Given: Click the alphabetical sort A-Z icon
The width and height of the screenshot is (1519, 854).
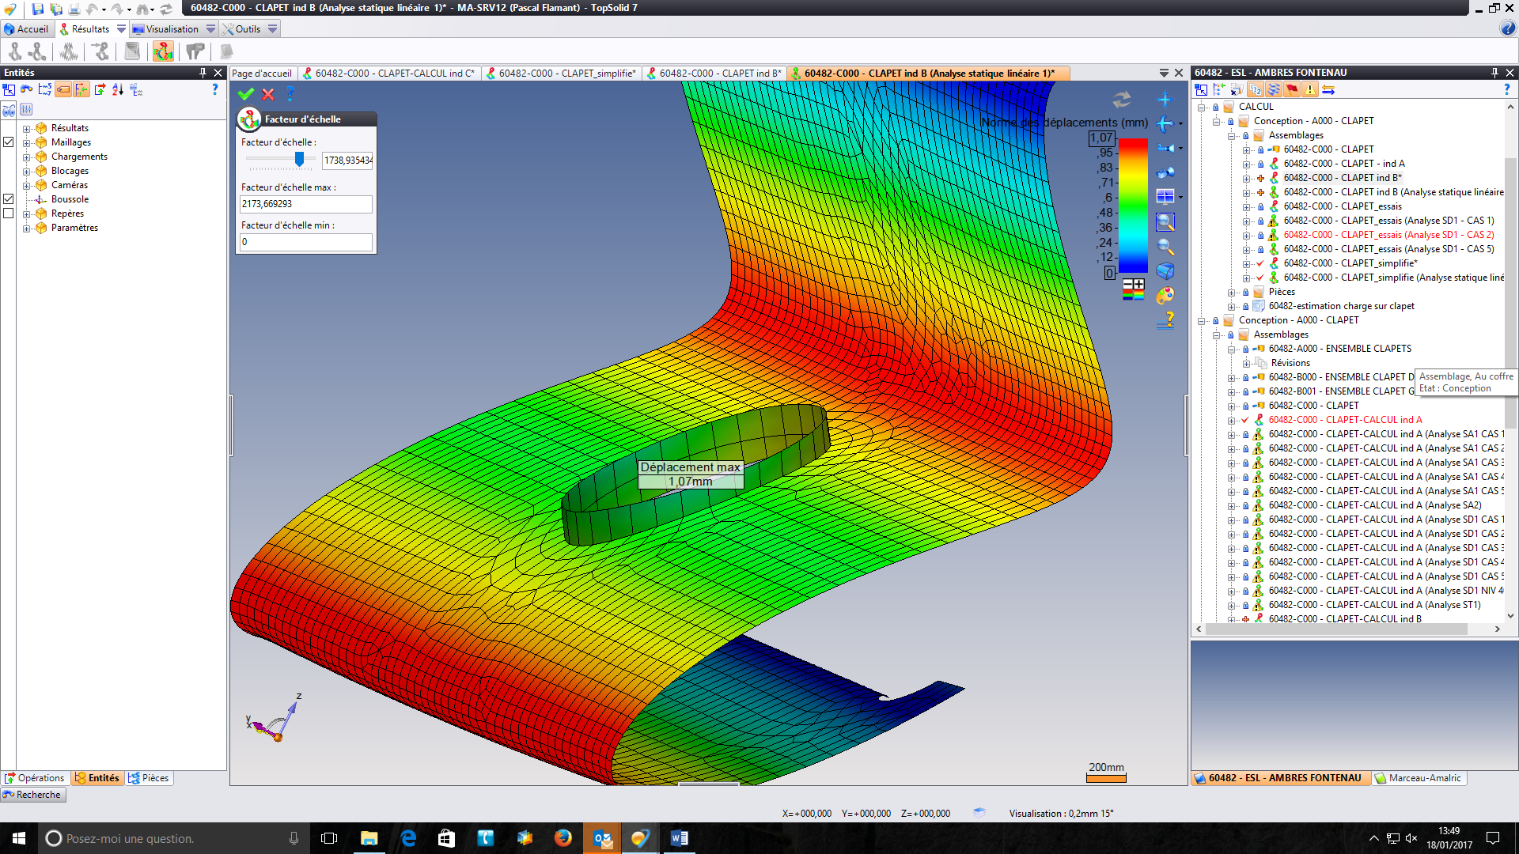Looking at the screenshot, I should [118, 90].
